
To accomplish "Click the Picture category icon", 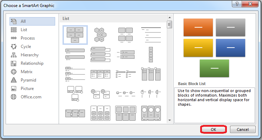I will click(14, 89).
